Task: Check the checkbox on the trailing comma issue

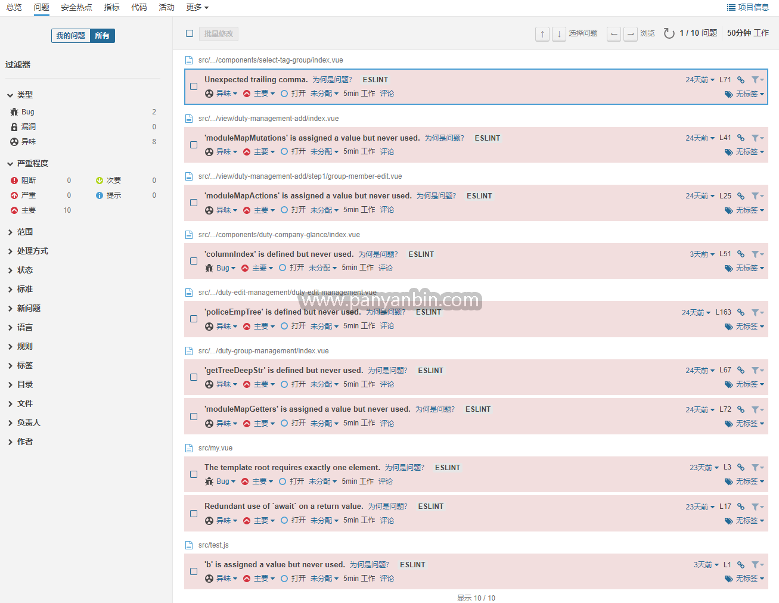Action: (193, 86)
